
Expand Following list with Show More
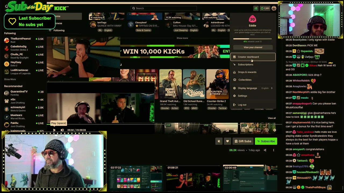click(10, 79)
